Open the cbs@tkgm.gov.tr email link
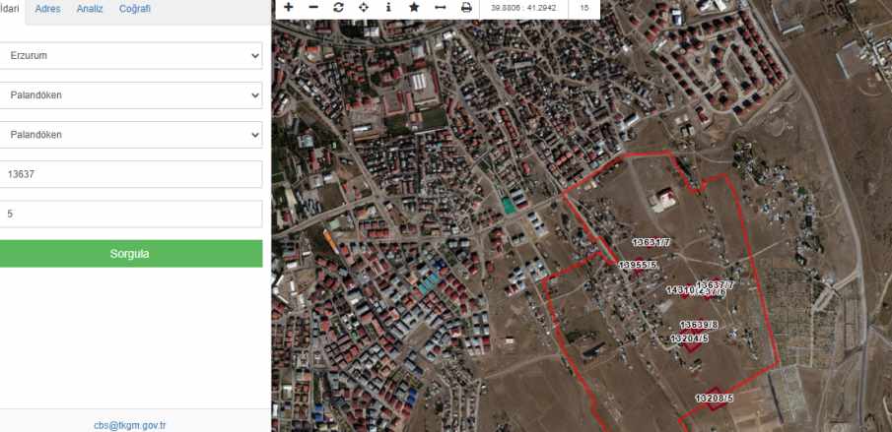 pyautogui.click(x=130, y=425)
